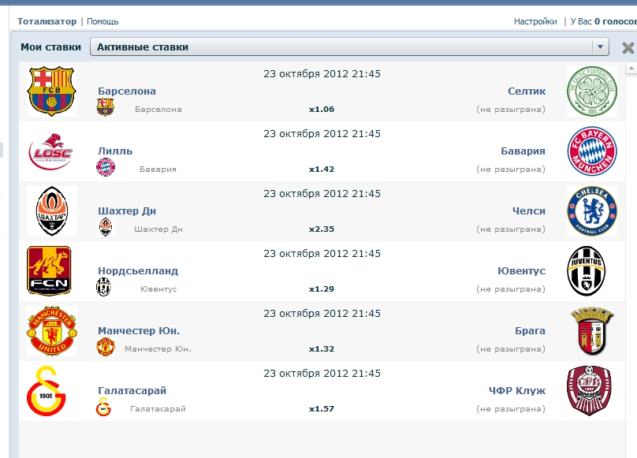The width and height of the screenshot is (637, 458).
Task: Click the Chelsea club badge
Action: (592, 211)
